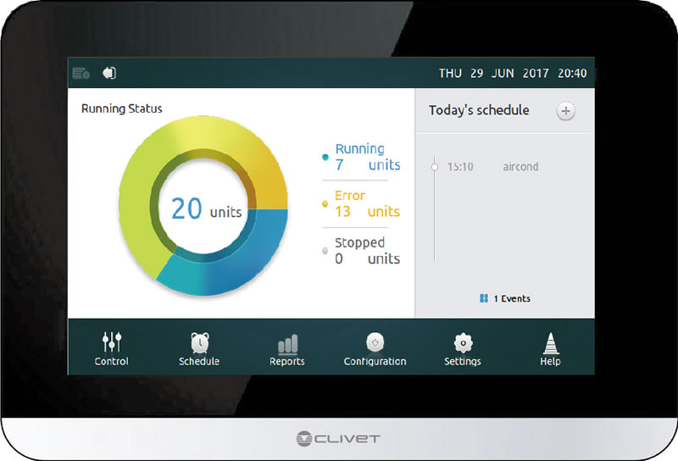Viewport: 678px width, 461px height.
Task: Open the Help cone icon
Action: coord(550,343)
